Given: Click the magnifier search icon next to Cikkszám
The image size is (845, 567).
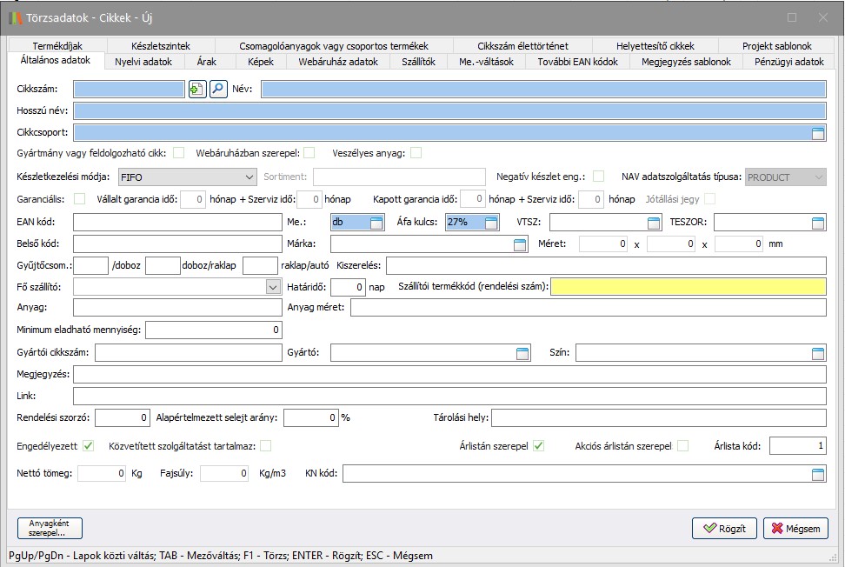Looking at the screenshot, I should tap(218, 89).
